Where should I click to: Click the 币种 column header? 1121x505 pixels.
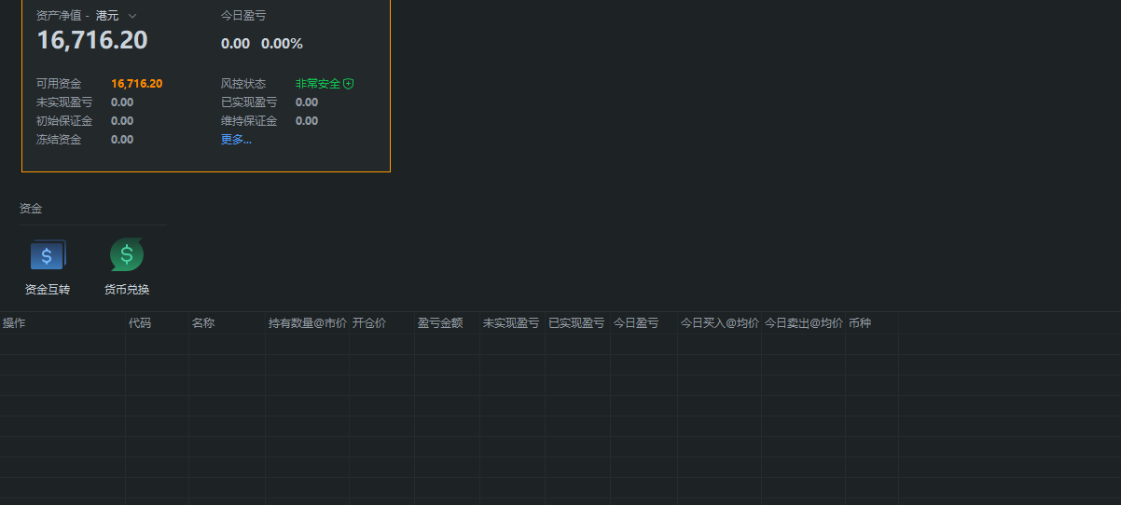[860, 323]
